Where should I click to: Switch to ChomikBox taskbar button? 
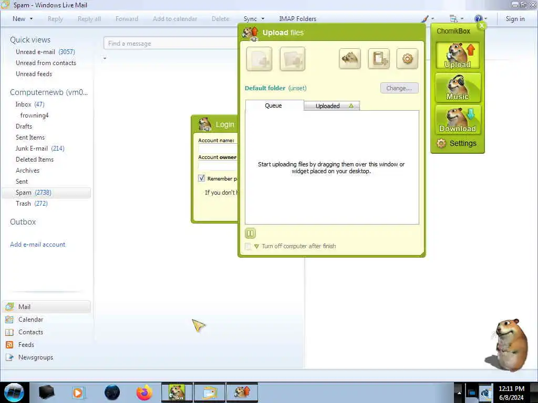pos(177,393)
